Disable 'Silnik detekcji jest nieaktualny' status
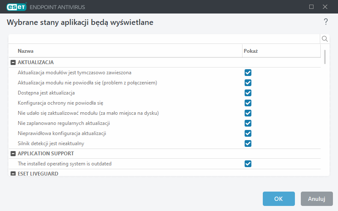Image resolution: width=338 pixels, height=211 pixels. [x=248, y=143]
